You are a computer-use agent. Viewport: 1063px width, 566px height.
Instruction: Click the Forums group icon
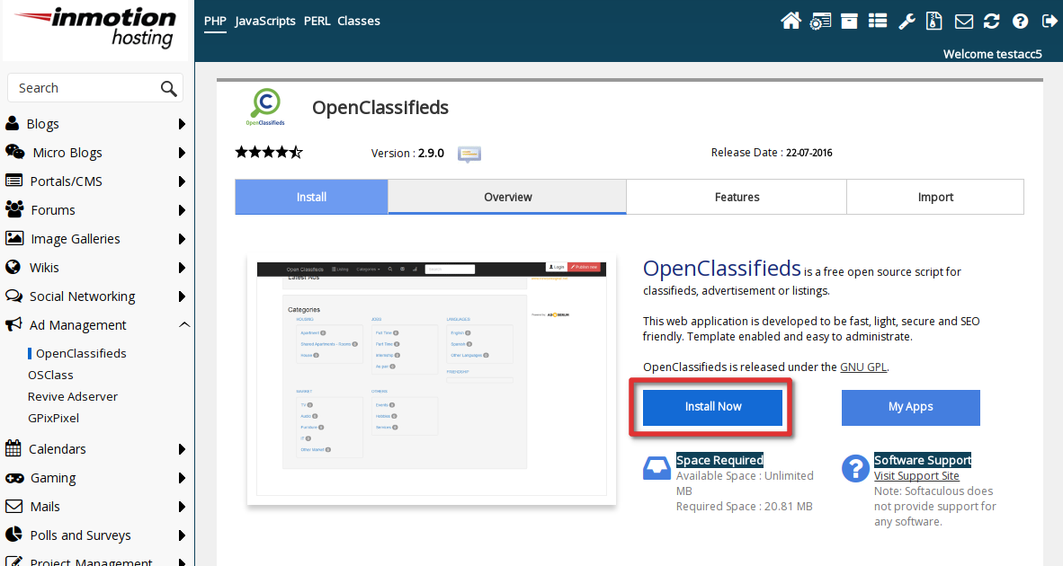click(x=14, y=209)
